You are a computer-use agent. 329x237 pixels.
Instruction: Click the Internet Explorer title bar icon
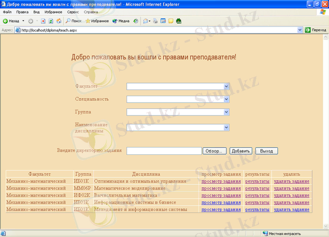[3, 4]
